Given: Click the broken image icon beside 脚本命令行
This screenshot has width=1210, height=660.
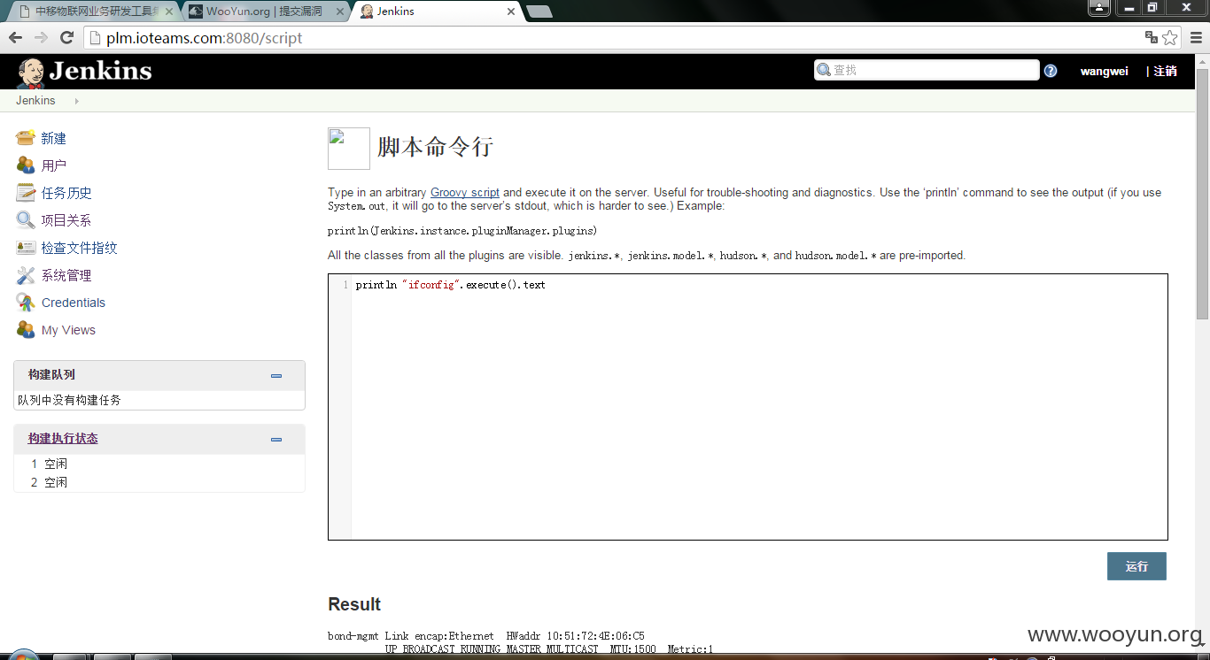Looking at the screenshot, I should (x=349, y=149).
